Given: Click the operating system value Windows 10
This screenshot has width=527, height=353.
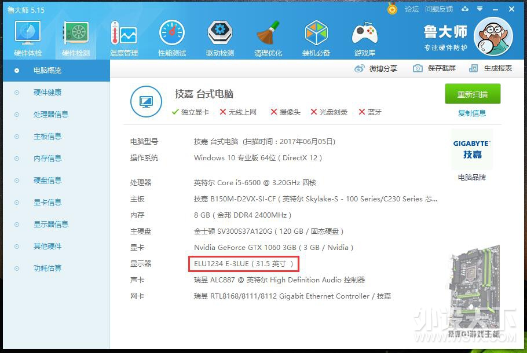Looking at the screenshot, I should (x=258, y=158).
